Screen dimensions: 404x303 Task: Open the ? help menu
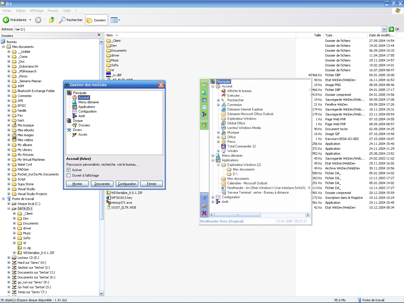pos(76,11)
